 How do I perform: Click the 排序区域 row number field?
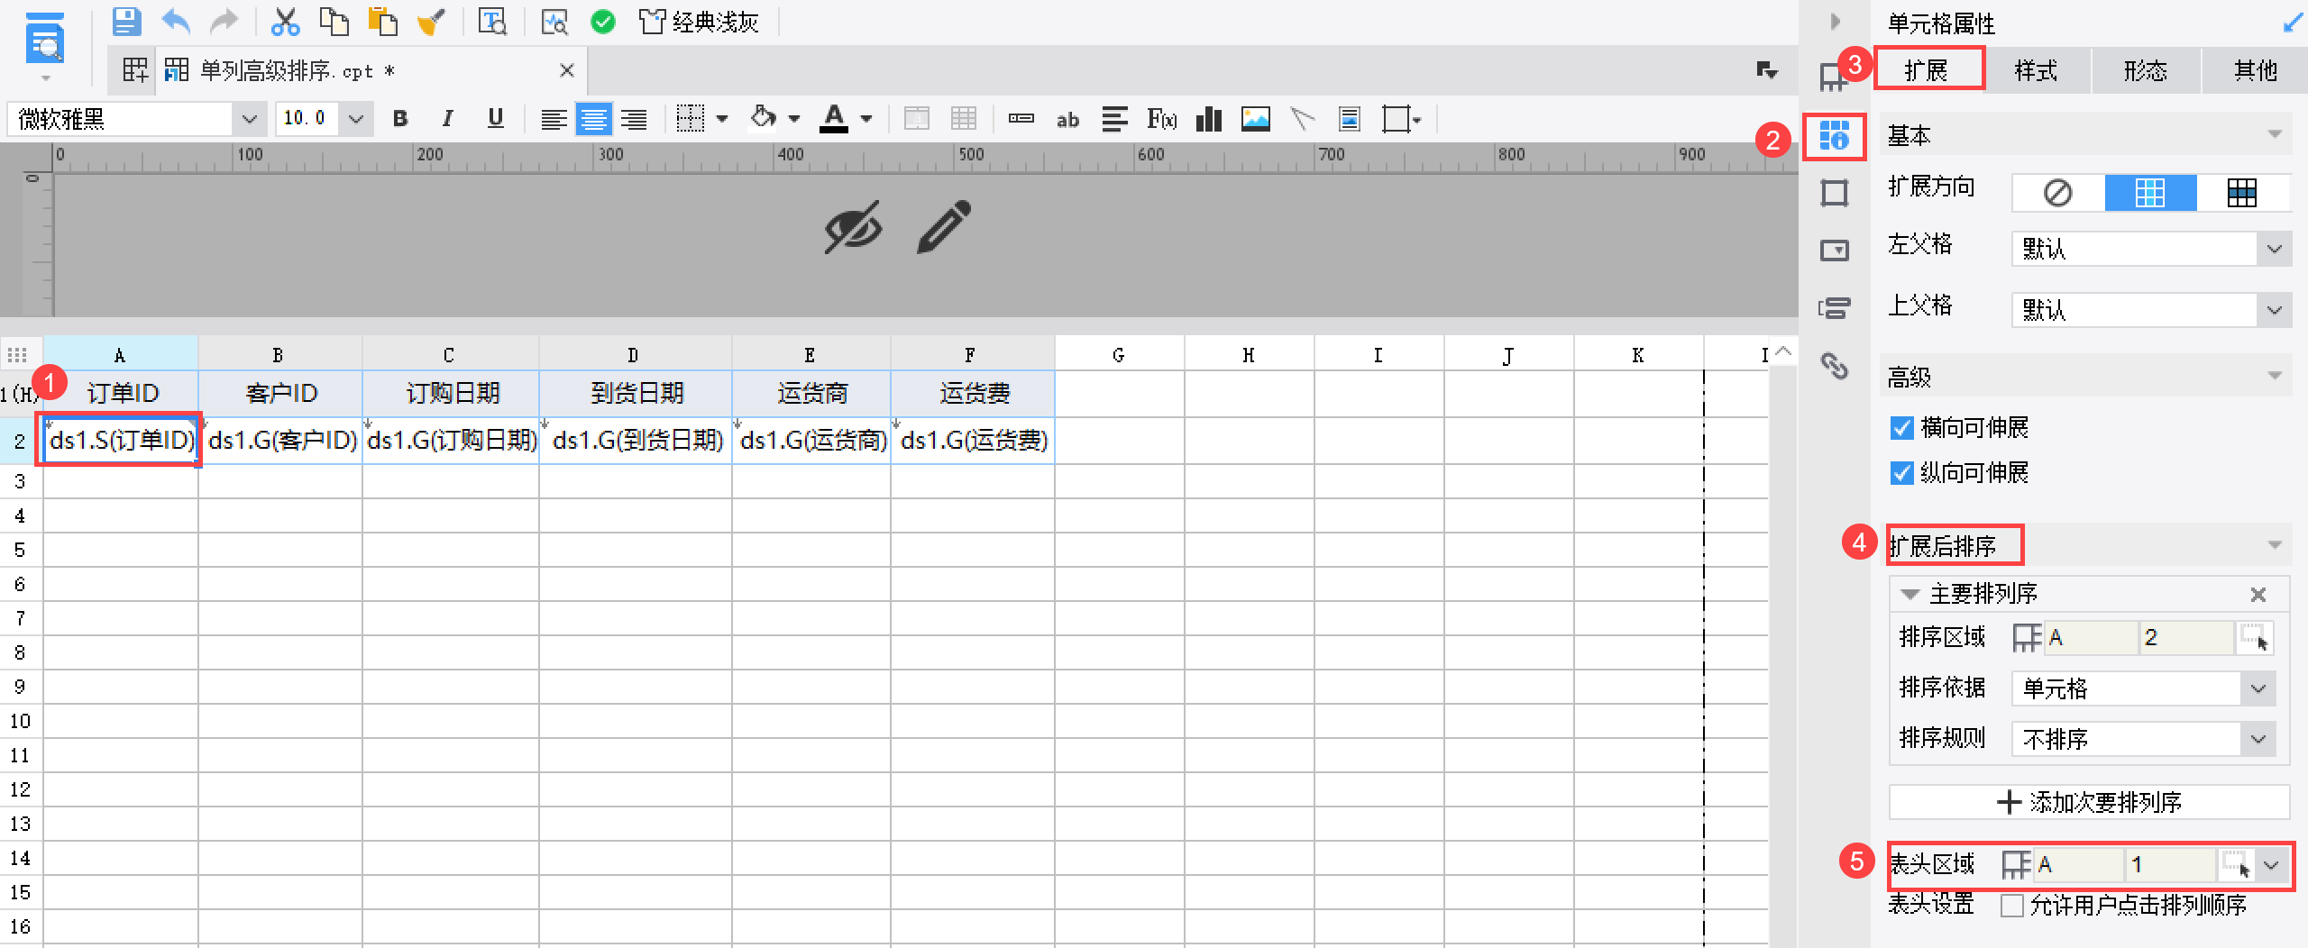(2185, 638)
